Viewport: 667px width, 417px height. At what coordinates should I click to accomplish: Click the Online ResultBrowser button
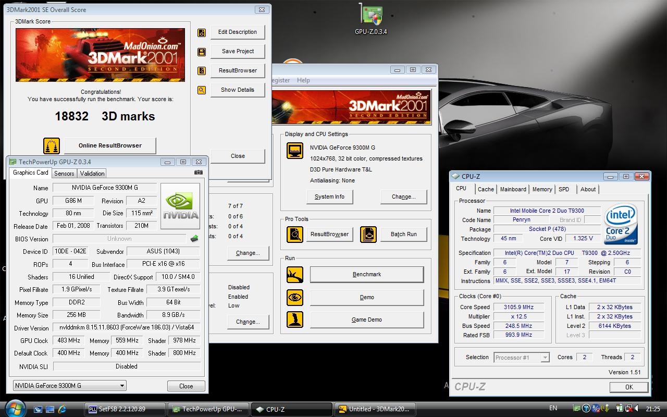(110, 145)
